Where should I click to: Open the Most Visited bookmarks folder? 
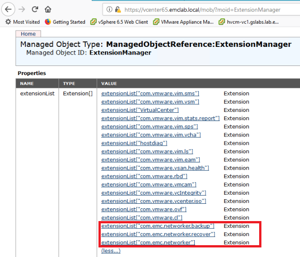(22, 22)
